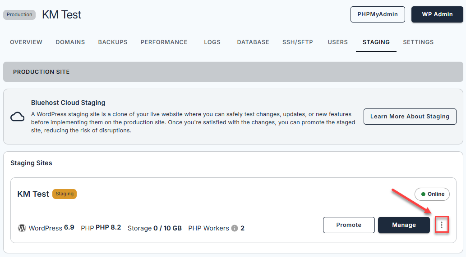Viewport: 466px width, 257px height.
Task: Switch to the Users tab
Action: click(x=337, y=42)
